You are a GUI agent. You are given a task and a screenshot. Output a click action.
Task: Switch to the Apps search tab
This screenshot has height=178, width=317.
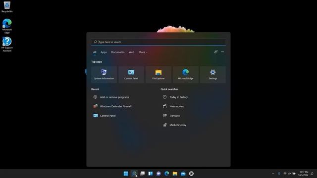tap(104, 52)
